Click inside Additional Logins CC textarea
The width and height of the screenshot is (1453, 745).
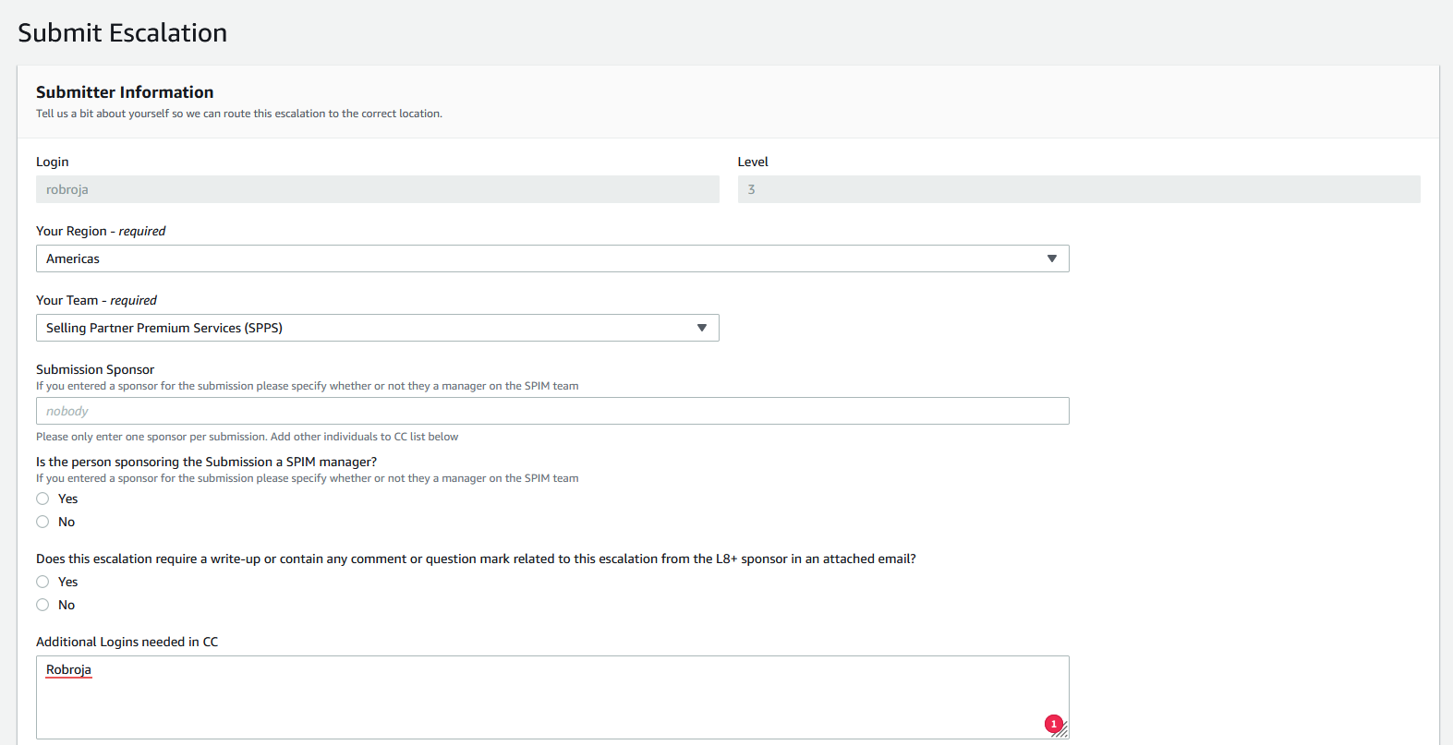[x=551, y=702]
